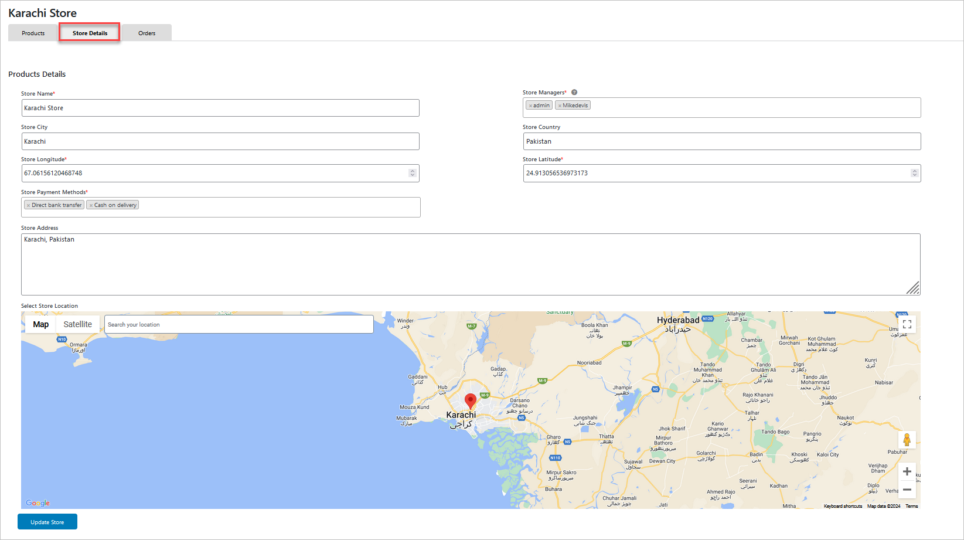Image resolution: width=964 pixels, height=540 pixels.
Task: Remove admin from Store Managers
Action: pyautogui.click(x=532, y=105)
